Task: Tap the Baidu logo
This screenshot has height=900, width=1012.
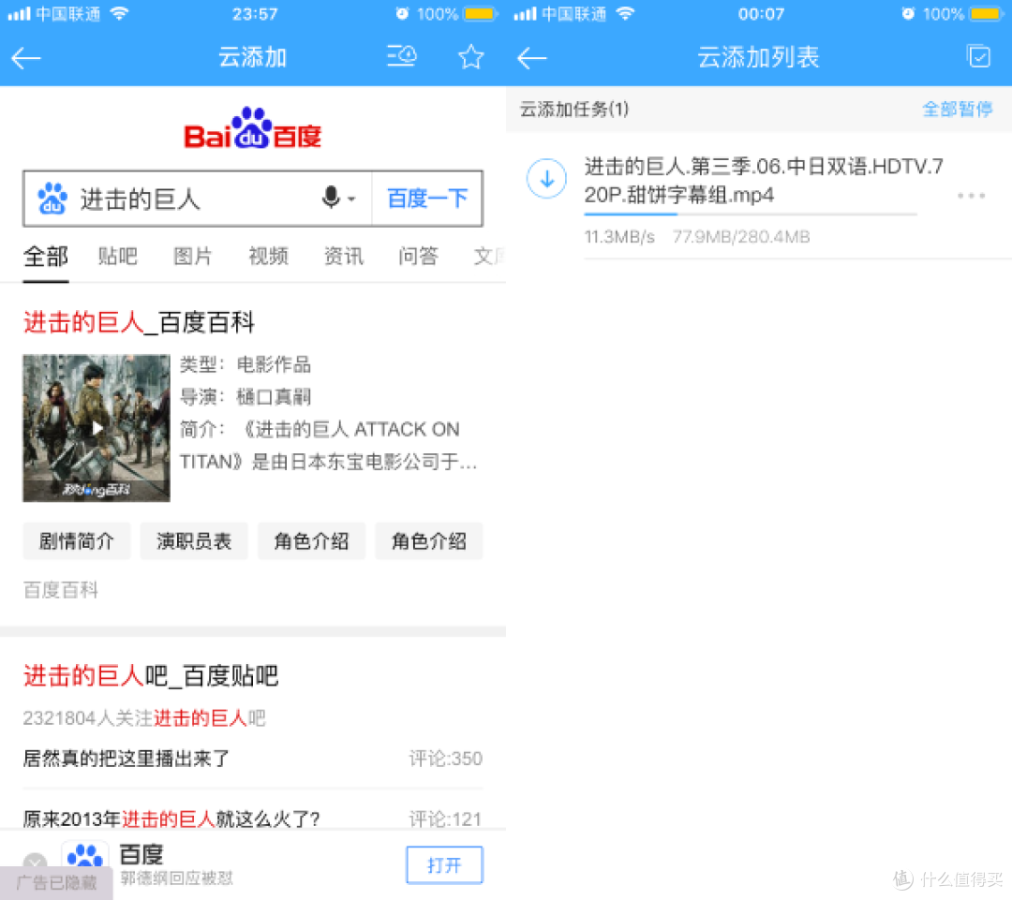Action: (253, 128)
